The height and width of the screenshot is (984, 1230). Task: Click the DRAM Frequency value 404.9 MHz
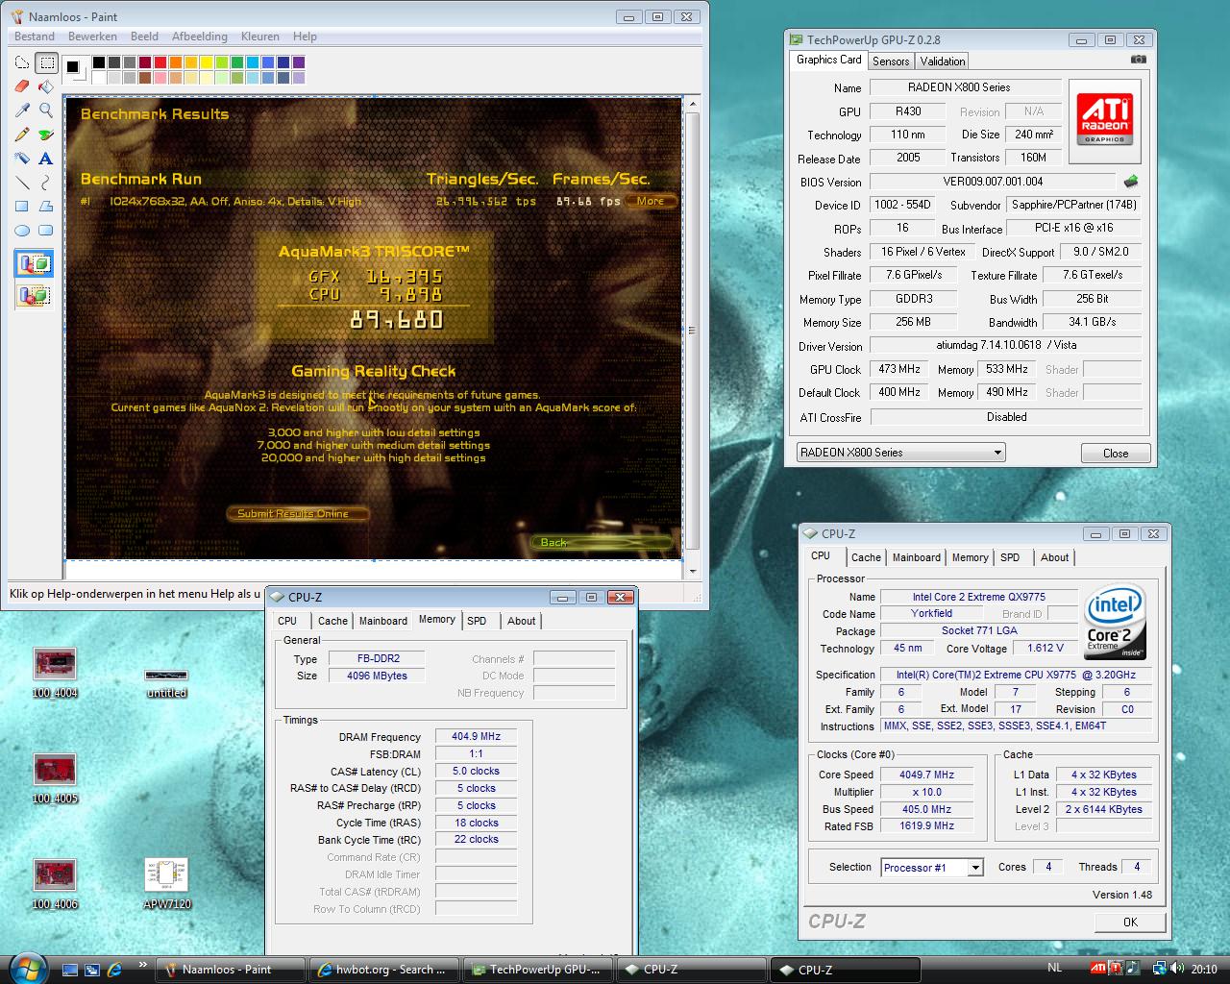(x=476, y=736)
